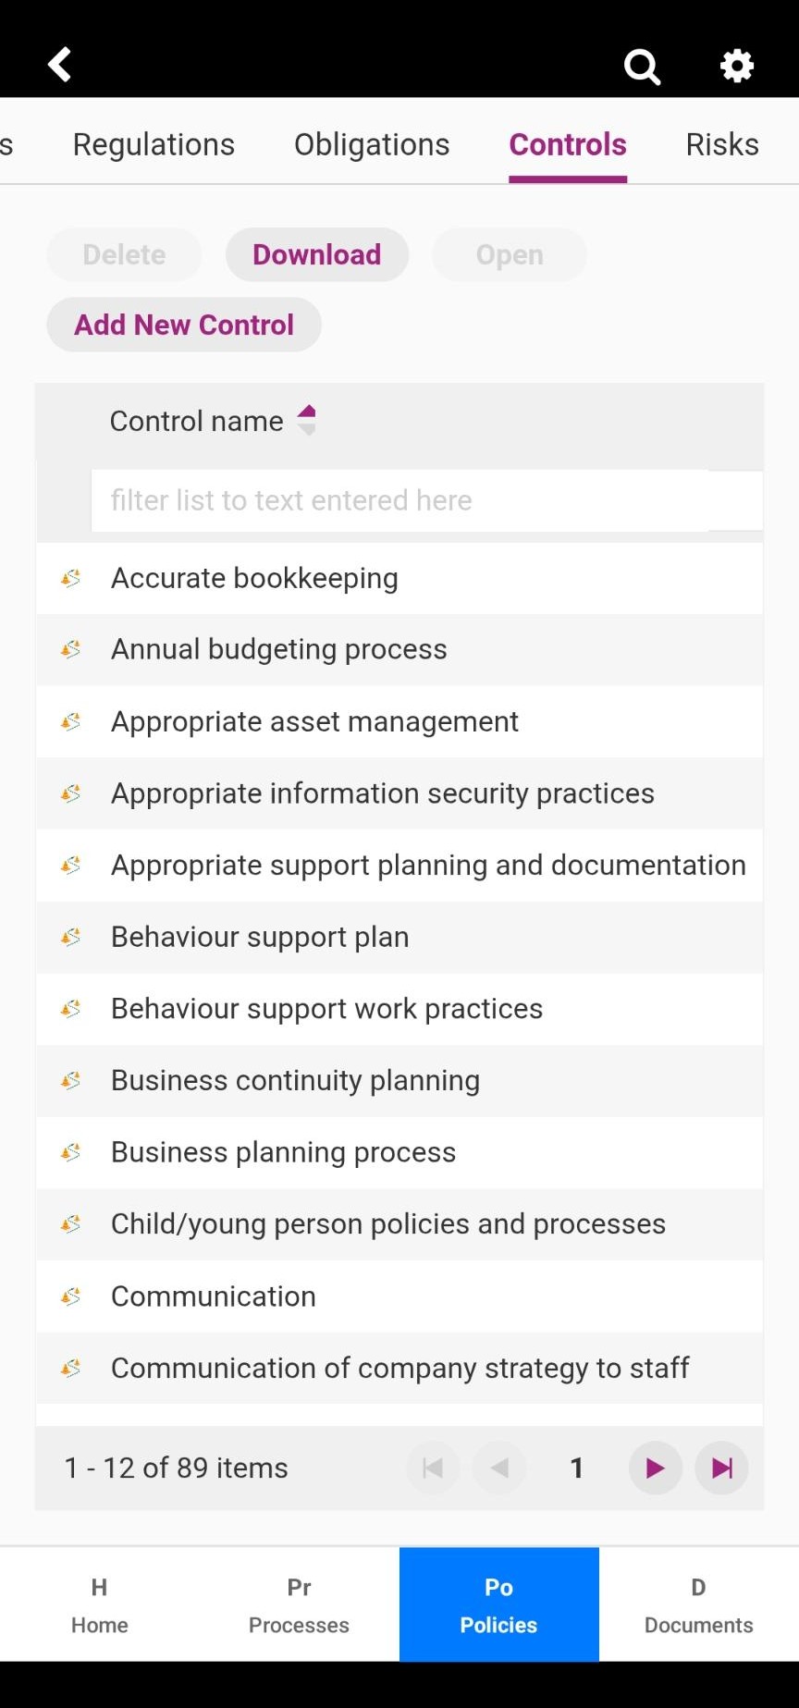Go to the next page of controls
799x1708 pixels.
(655, 1468)
